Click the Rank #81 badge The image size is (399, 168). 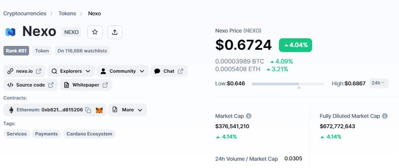coord(16,51)
